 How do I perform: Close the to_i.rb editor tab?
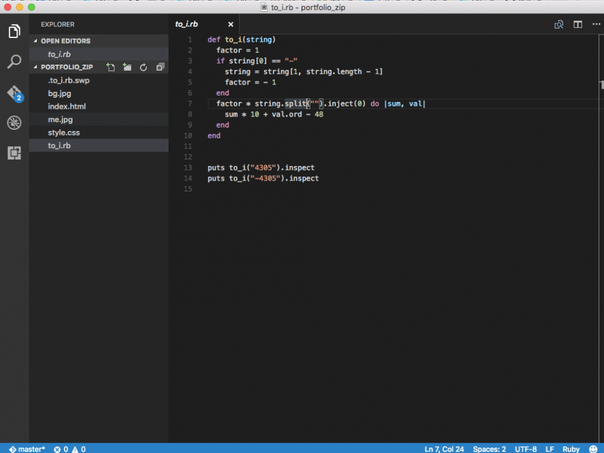click(x=230, y=24)
